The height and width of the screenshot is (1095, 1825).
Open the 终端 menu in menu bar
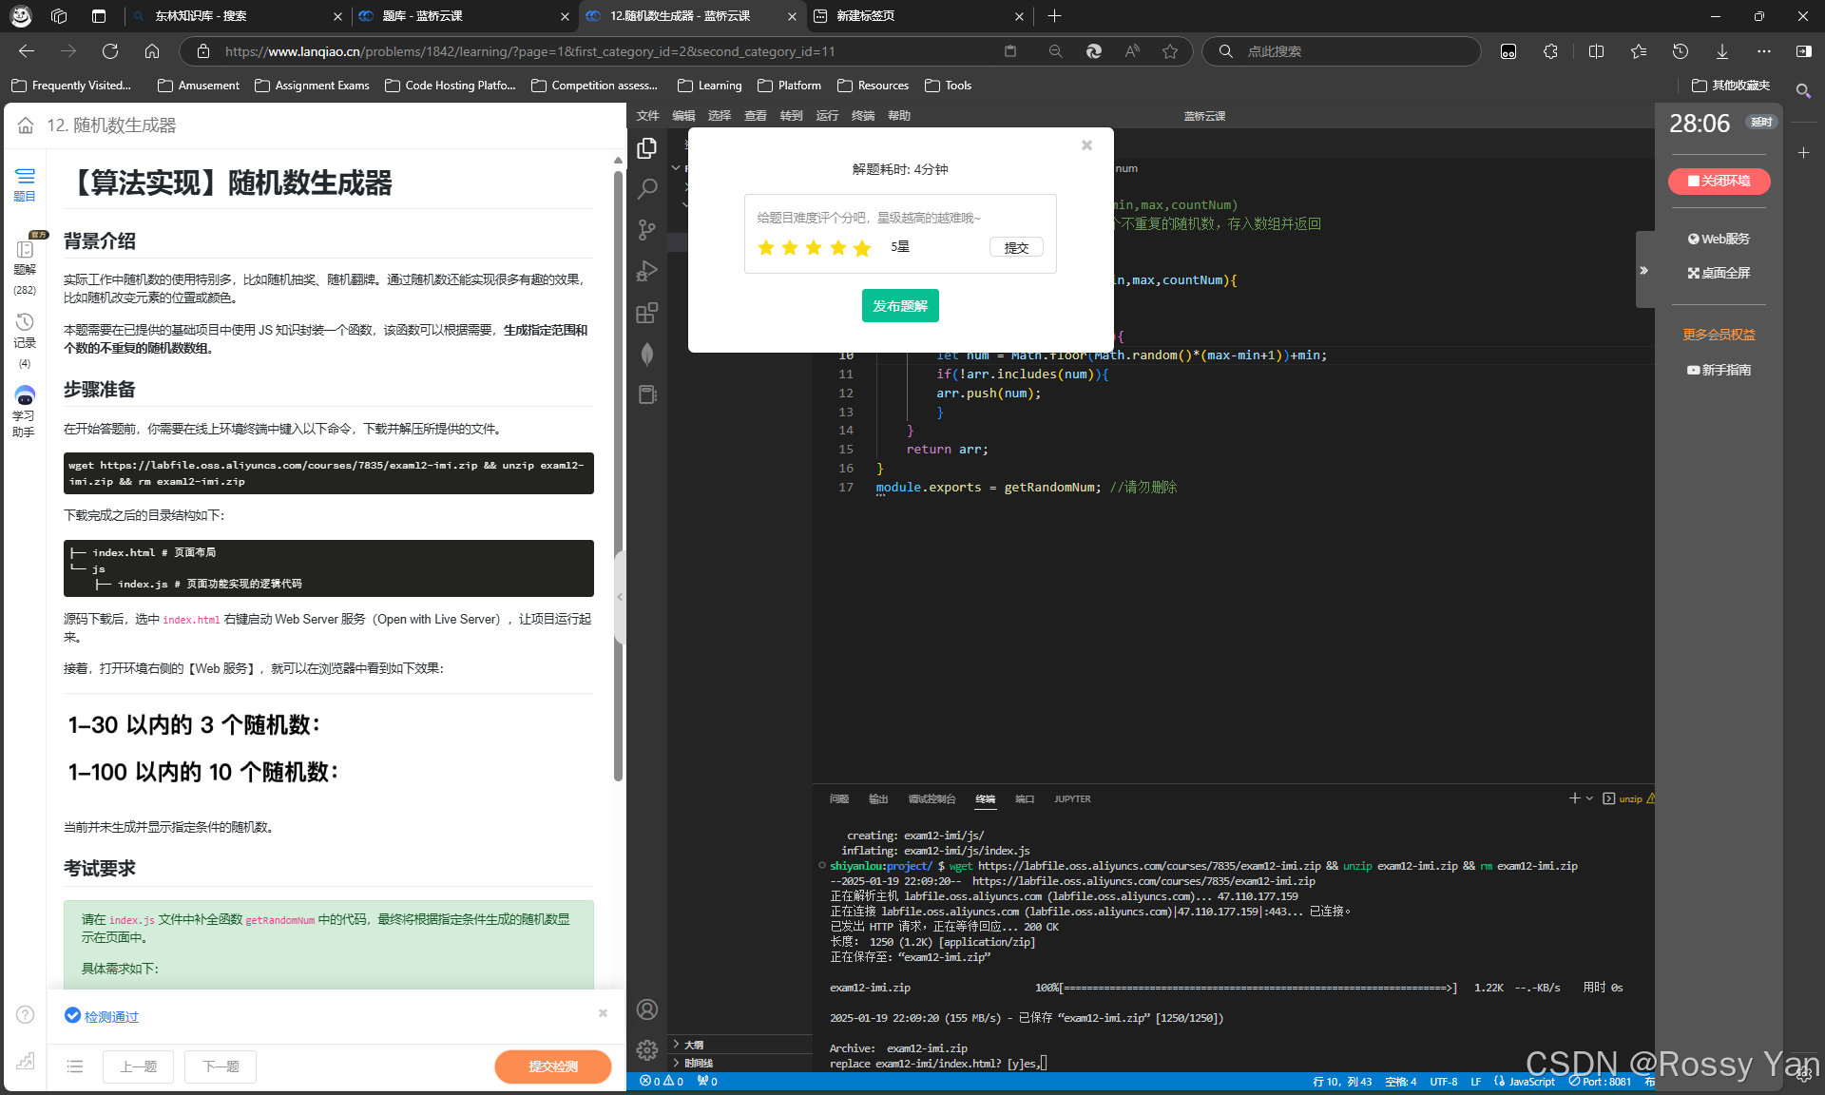click(x=863, y=116)
